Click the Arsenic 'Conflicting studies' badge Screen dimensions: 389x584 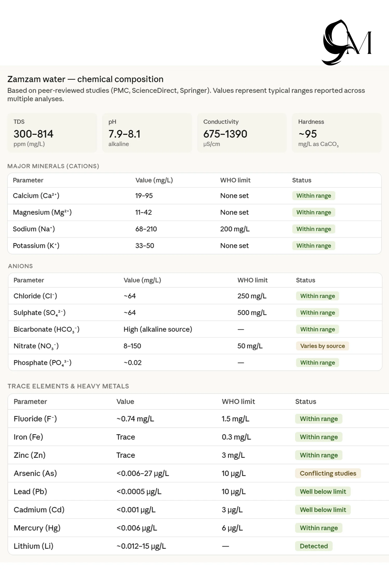[328, 473]
